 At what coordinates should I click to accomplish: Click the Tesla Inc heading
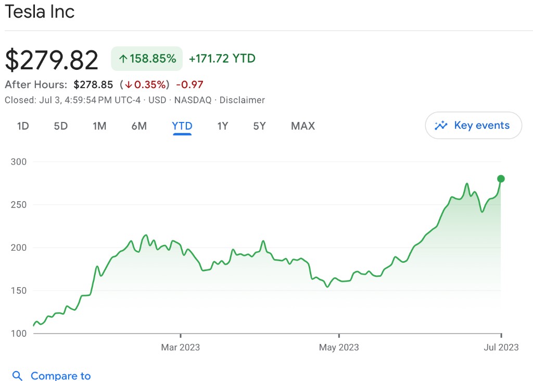pyautogui.click(x=40, y=11)
